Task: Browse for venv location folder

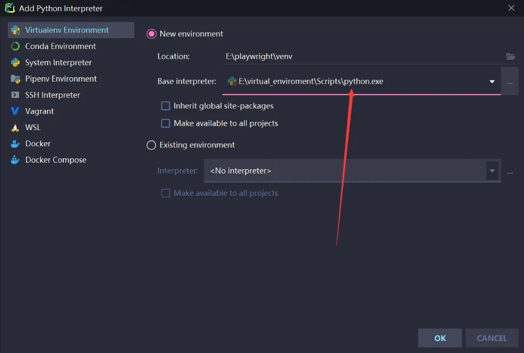Action: 510,57
